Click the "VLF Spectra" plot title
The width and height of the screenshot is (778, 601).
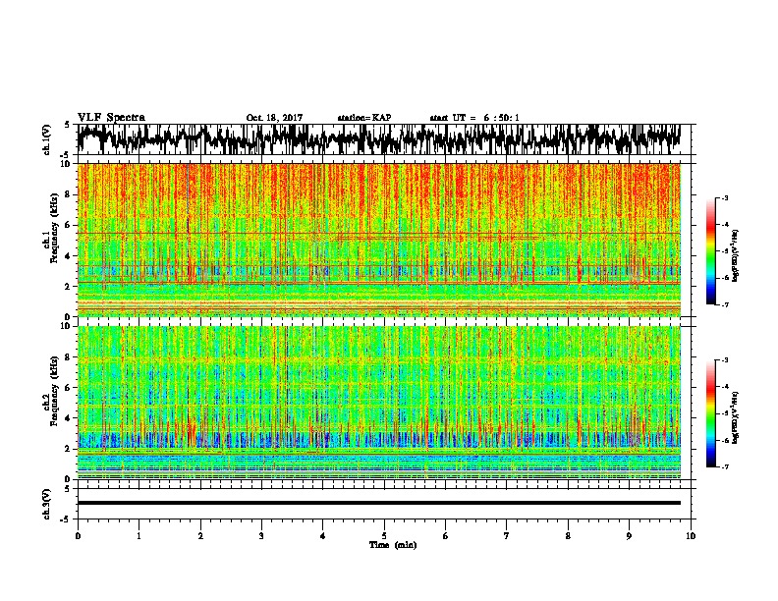click(x=111, y=118)
